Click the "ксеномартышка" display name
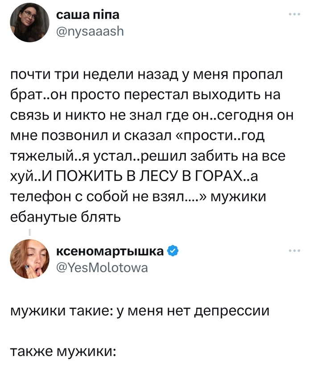Screen dimensions: 312x381 (111, 251)
